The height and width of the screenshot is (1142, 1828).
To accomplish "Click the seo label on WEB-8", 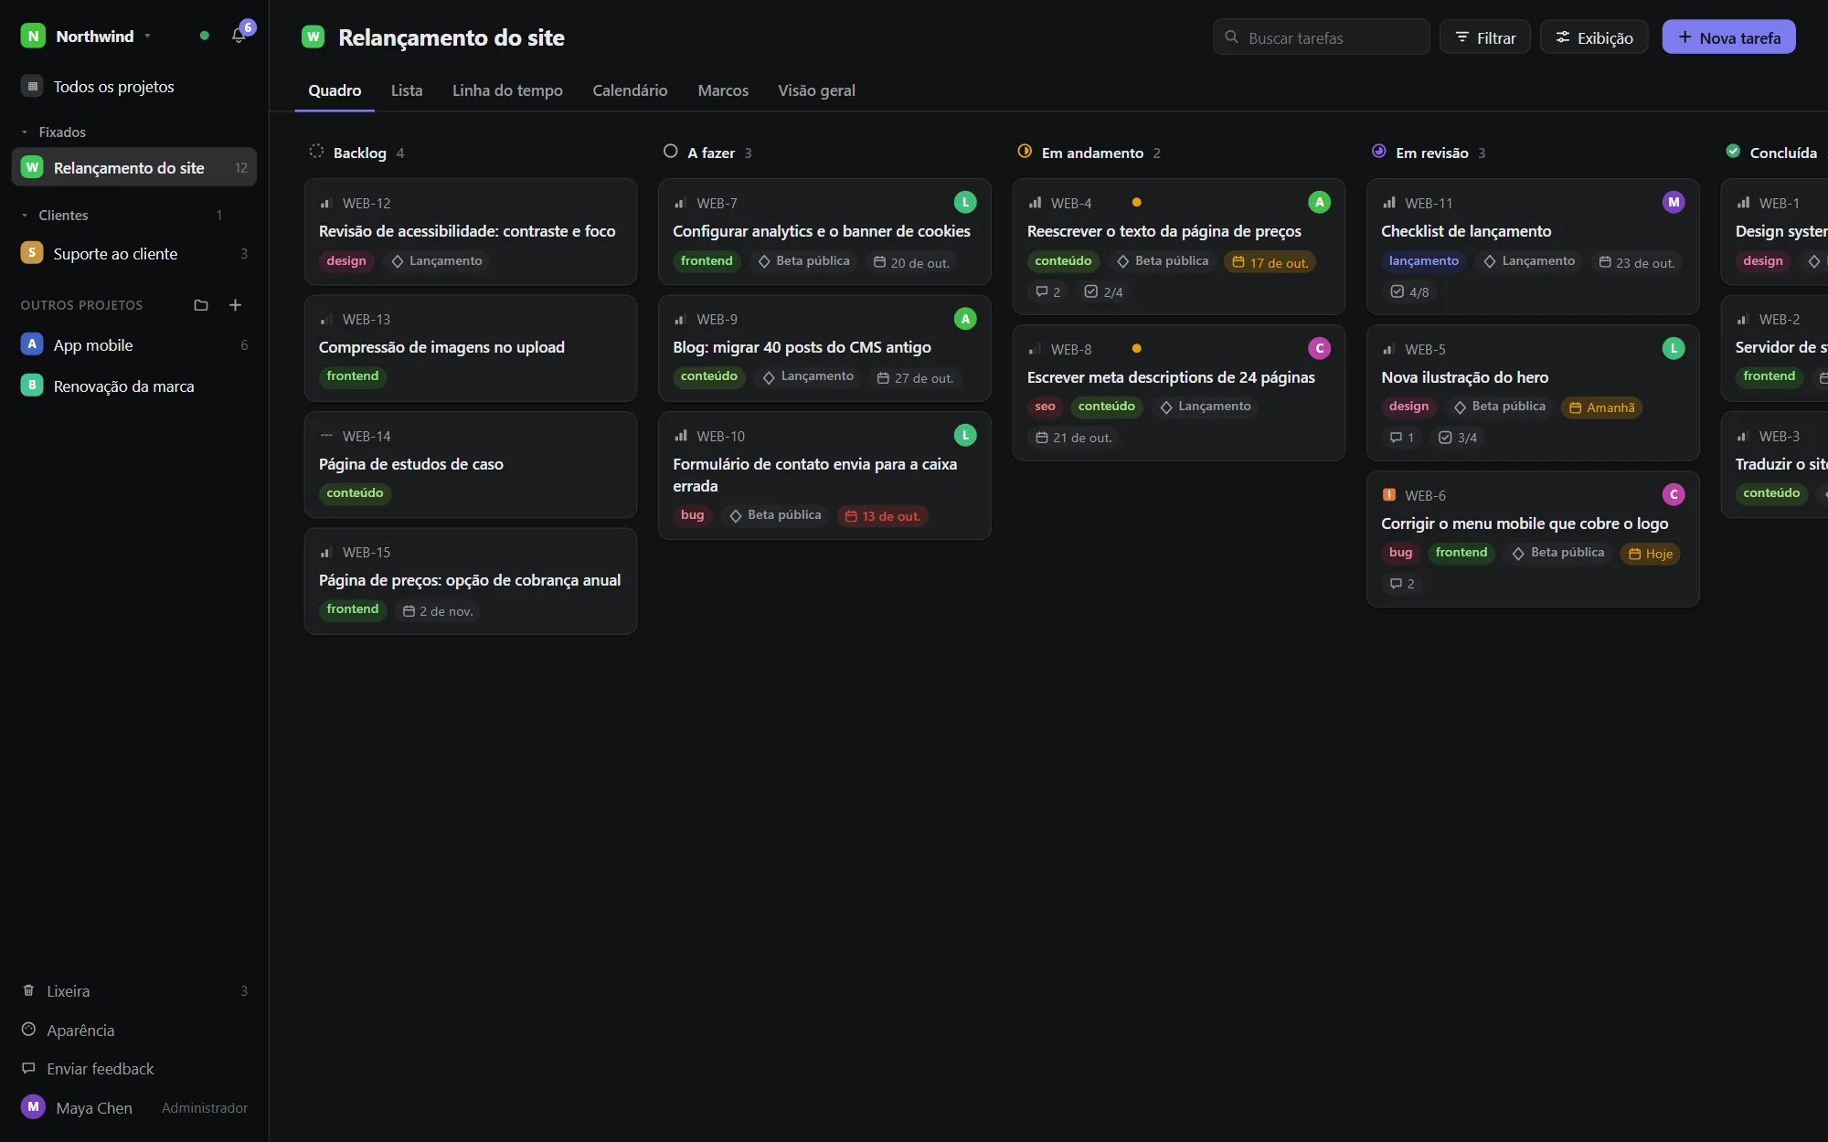I will click(1045, 407).
